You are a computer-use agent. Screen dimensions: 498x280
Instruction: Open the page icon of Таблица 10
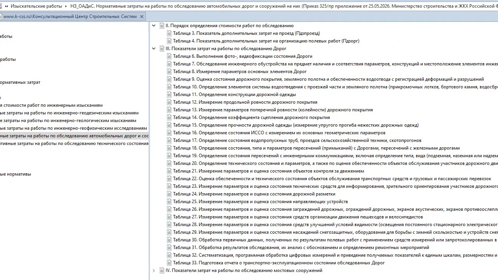[x=169, y=87]
